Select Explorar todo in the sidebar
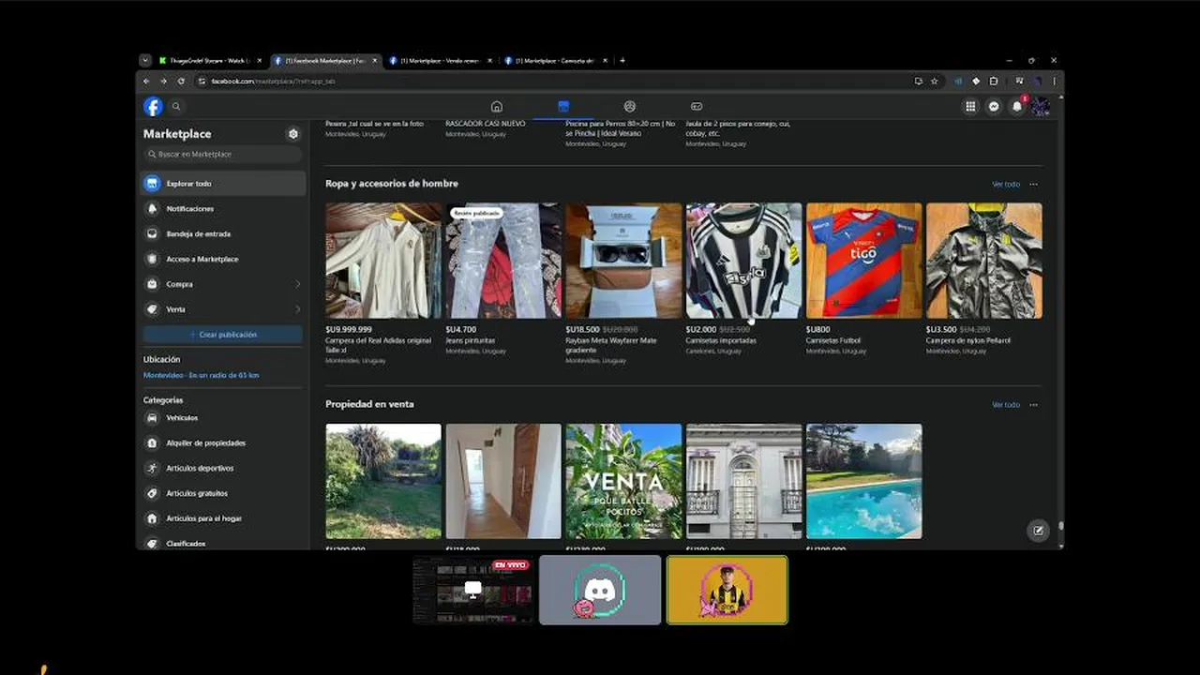The width and height of the screenshot is (1200, 675). coord(224,184)
